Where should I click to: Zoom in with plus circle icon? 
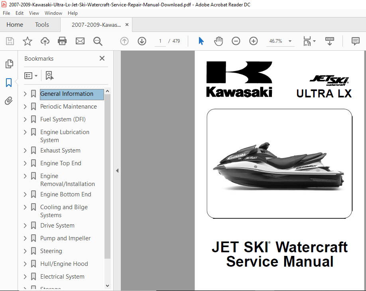pos(253,41)
